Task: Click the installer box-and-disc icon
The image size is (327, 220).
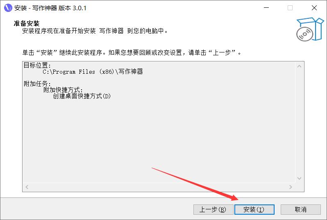Action: click(310, 29)
